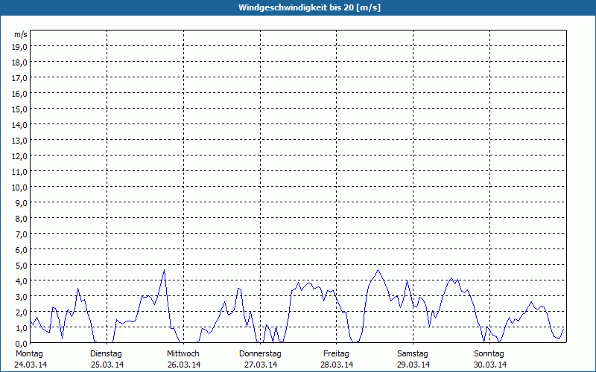Select the Freitag 28.03.14 axis label
Viewport: 596px width, 372px height.
tap(337, 359)
